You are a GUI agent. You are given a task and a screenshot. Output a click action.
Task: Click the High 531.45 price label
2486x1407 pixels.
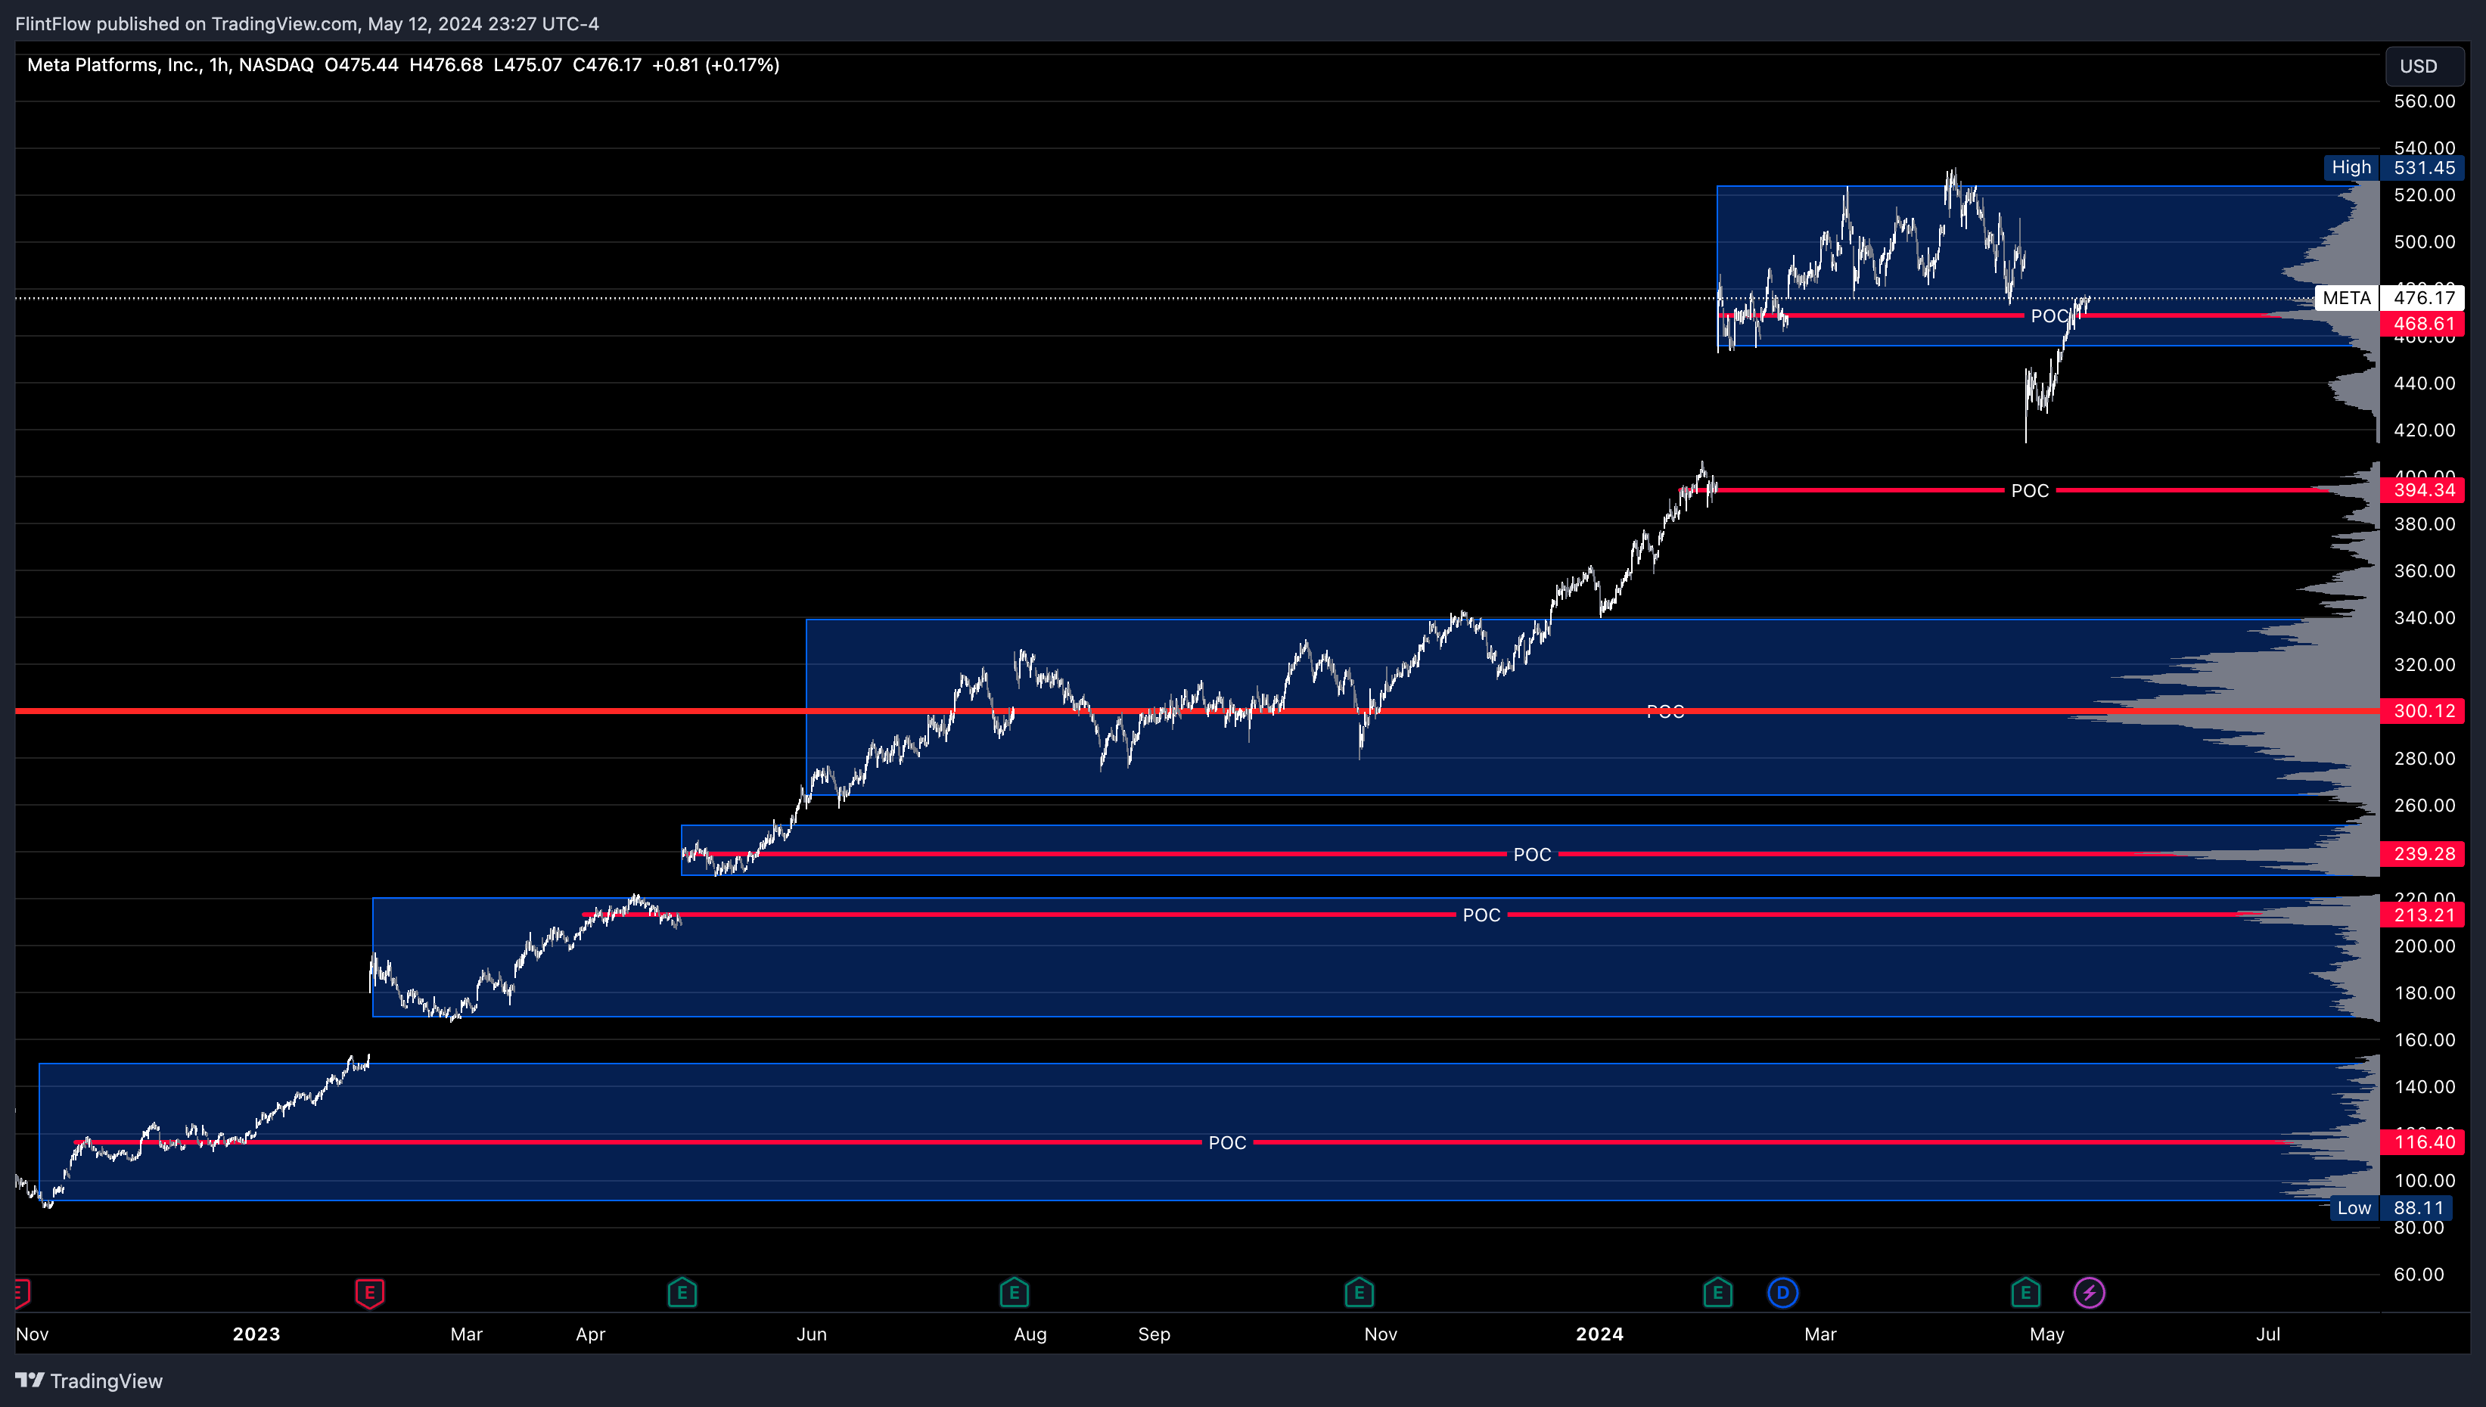(x=2393, y=167)
